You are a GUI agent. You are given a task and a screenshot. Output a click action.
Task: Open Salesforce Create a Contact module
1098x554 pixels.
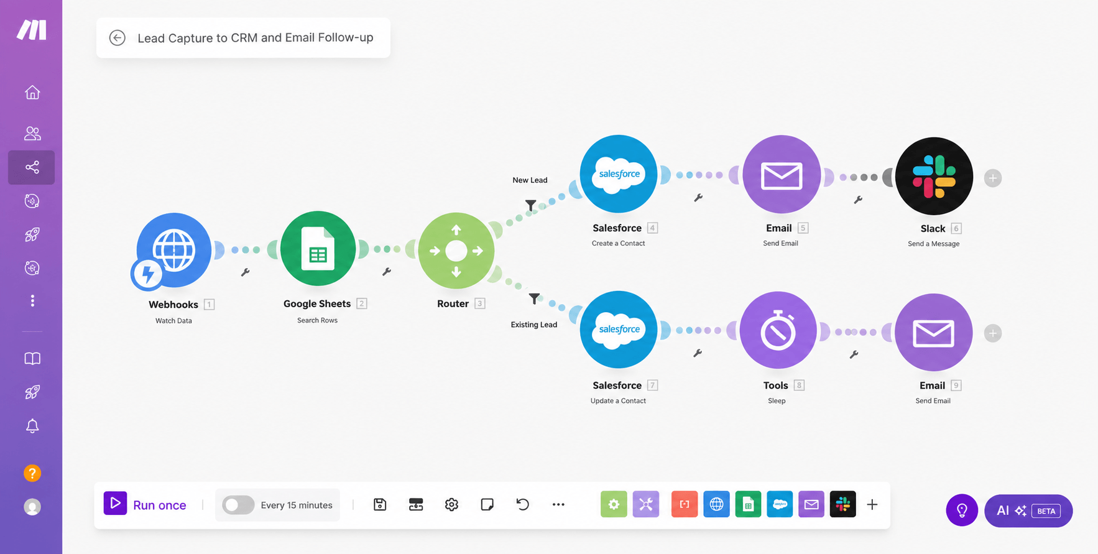pyautogui.click(x=619, y=174)
